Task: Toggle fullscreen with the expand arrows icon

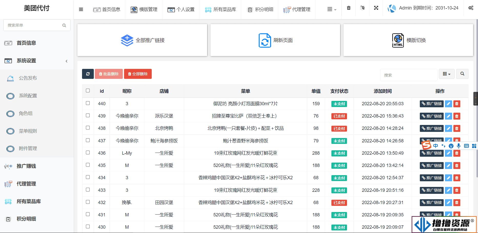Action: coord(376,8)
